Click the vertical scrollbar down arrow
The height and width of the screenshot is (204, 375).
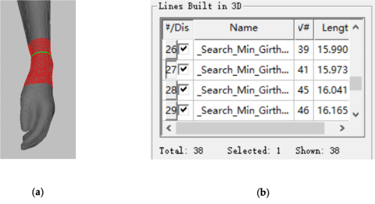pyautogui.click(x=355, y=114)
